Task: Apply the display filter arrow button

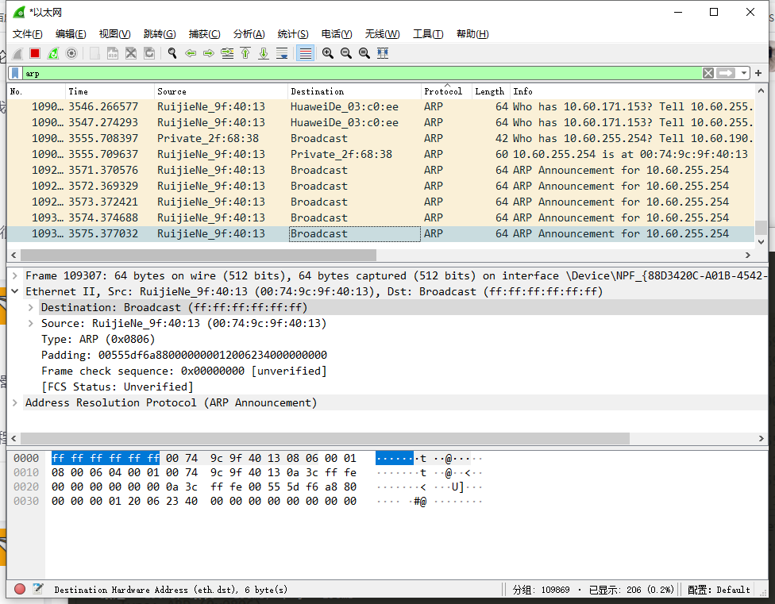Action: [726, 73]
